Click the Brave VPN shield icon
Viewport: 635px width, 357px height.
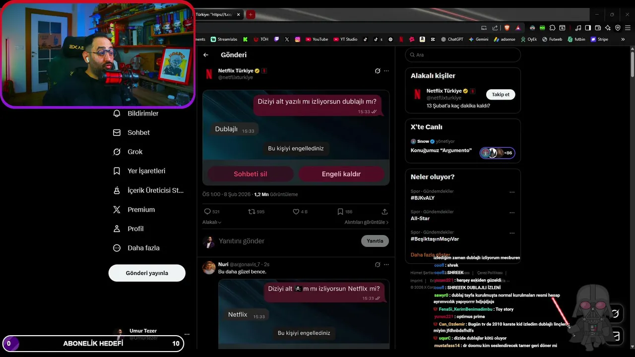(x=618, y=28)
